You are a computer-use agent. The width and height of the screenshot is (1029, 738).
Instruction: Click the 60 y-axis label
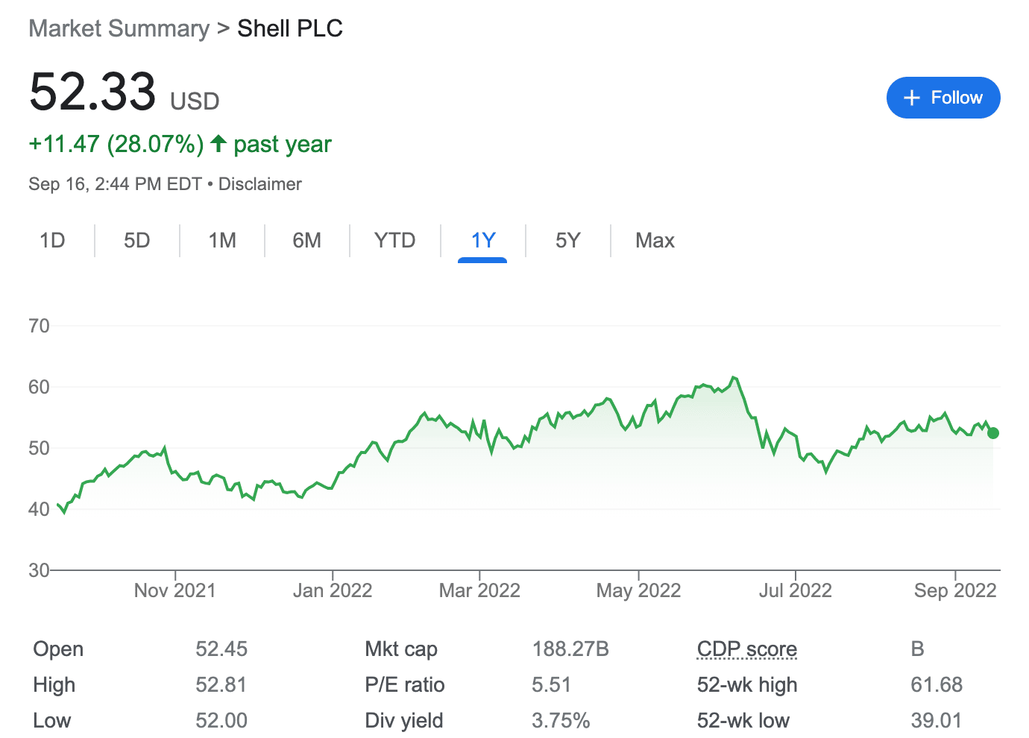pos(39,387)
